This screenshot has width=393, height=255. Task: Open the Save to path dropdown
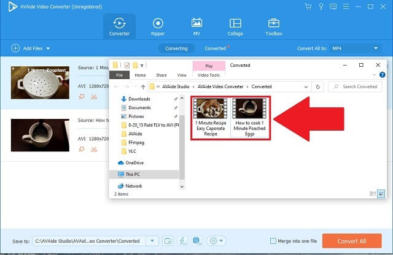pos(152,241)
